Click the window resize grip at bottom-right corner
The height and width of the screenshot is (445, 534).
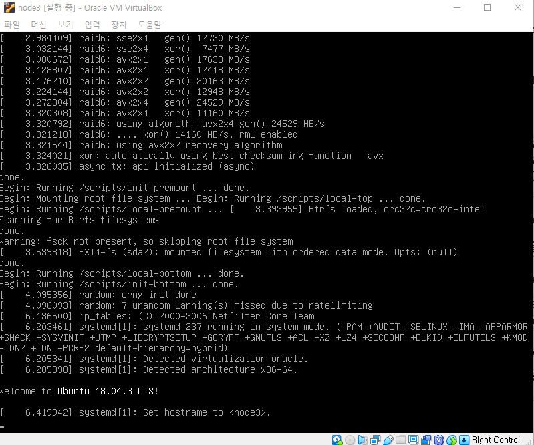click(529, 442)
